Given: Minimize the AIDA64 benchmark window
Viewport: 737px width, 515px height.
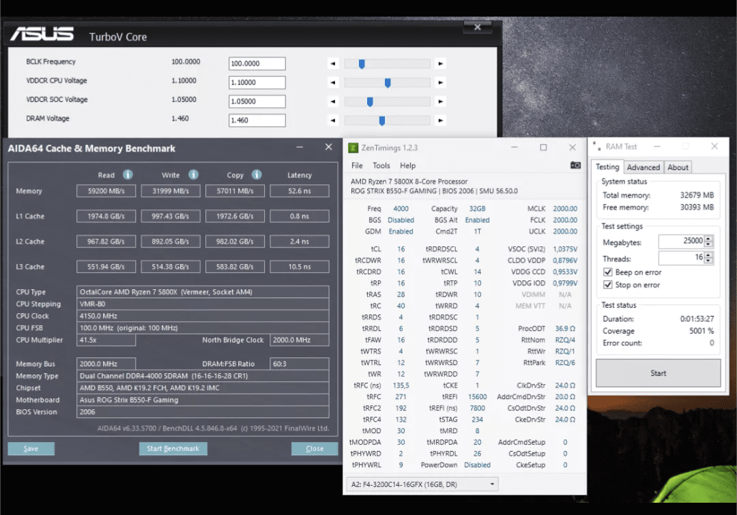Looking at the screenshot, I should pyautogui.click(x=300, y=147).
